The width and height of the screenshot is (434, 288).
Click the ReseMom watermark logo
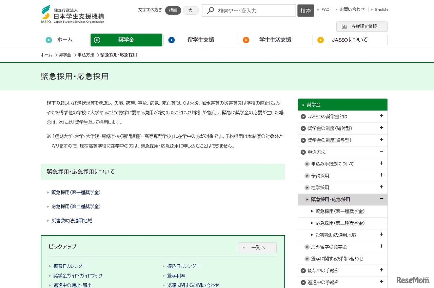413,280
